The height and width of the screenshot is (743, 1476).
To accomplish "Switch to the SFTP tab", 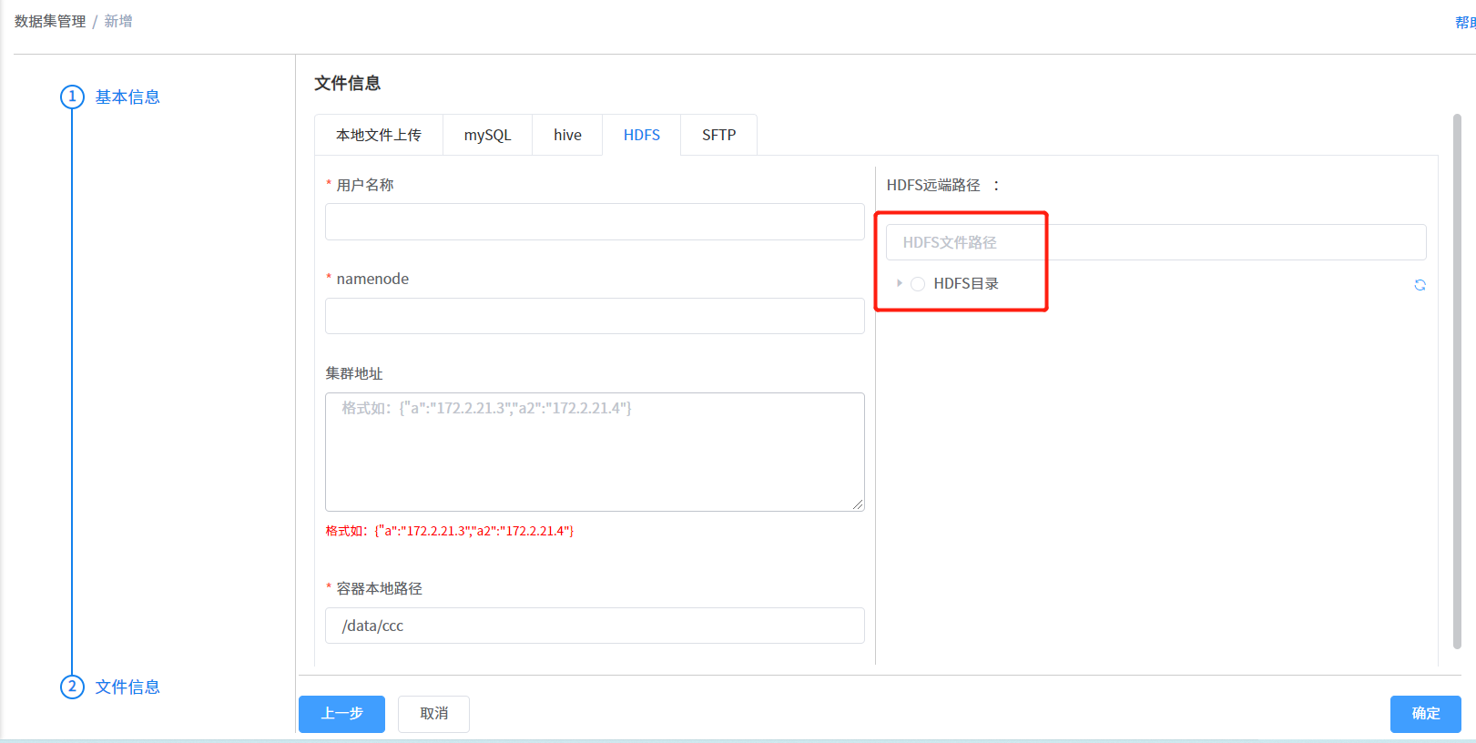I will tap(718, 135).
